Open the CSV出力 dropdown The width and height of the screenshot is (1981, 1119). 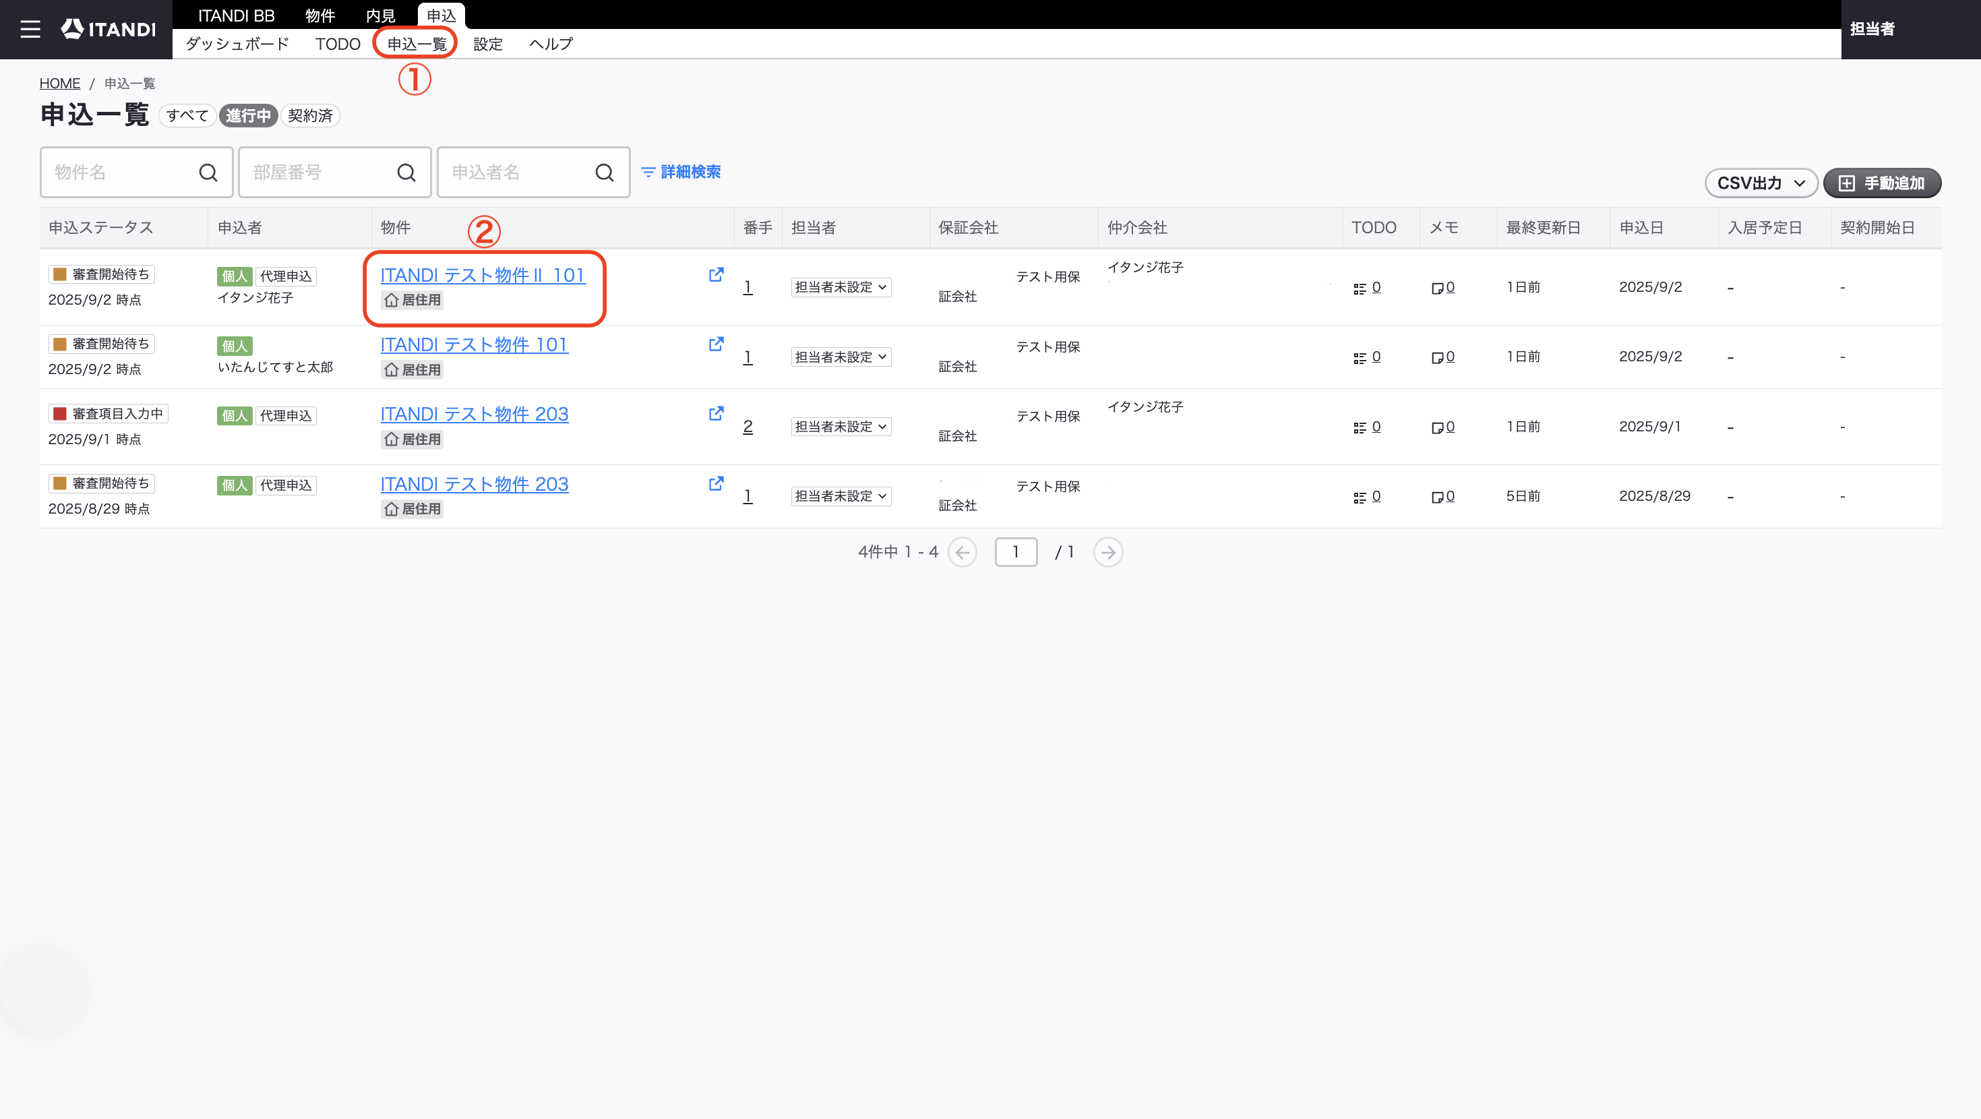pos(1761,183)
